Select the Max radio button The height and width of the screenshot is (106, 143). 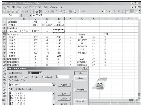pyautogui.click(x=23, y=77)
